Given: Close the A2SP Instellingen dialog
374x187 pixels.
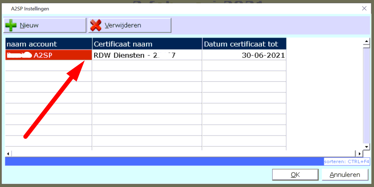Looking at the screenshot, I should coord(364,9).
